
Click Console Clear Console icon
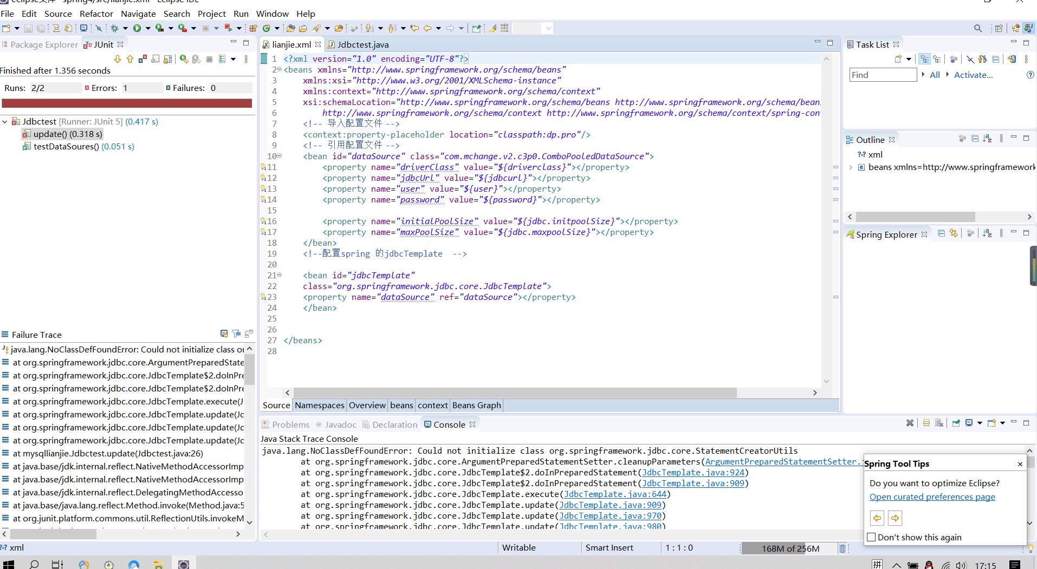(x=939, y=423)
